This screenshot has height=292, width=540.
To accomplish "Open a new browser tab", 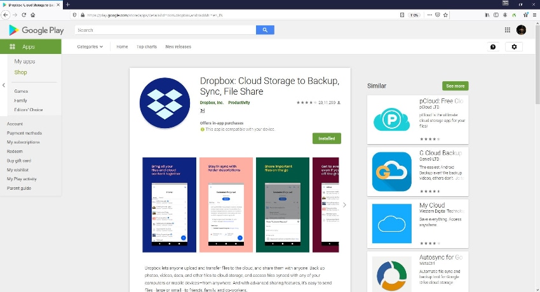I will tap(67, 5).
